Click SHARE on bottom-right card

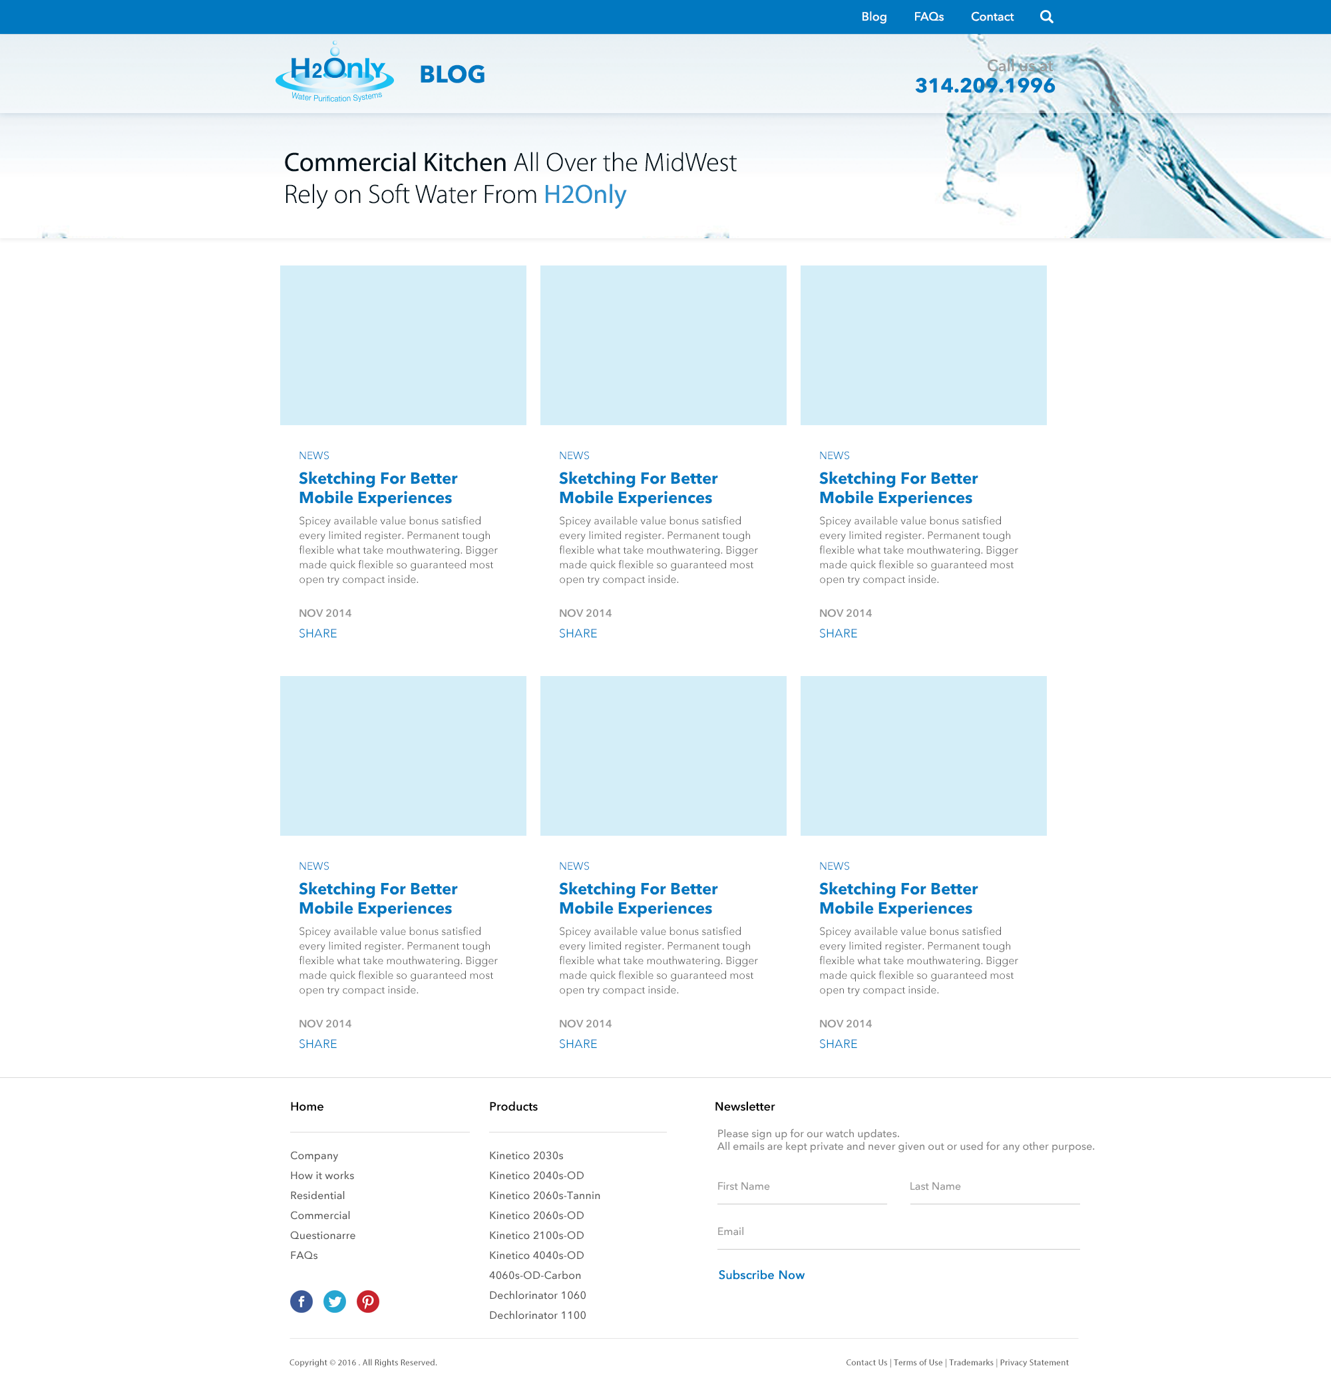pos(839,1043)
